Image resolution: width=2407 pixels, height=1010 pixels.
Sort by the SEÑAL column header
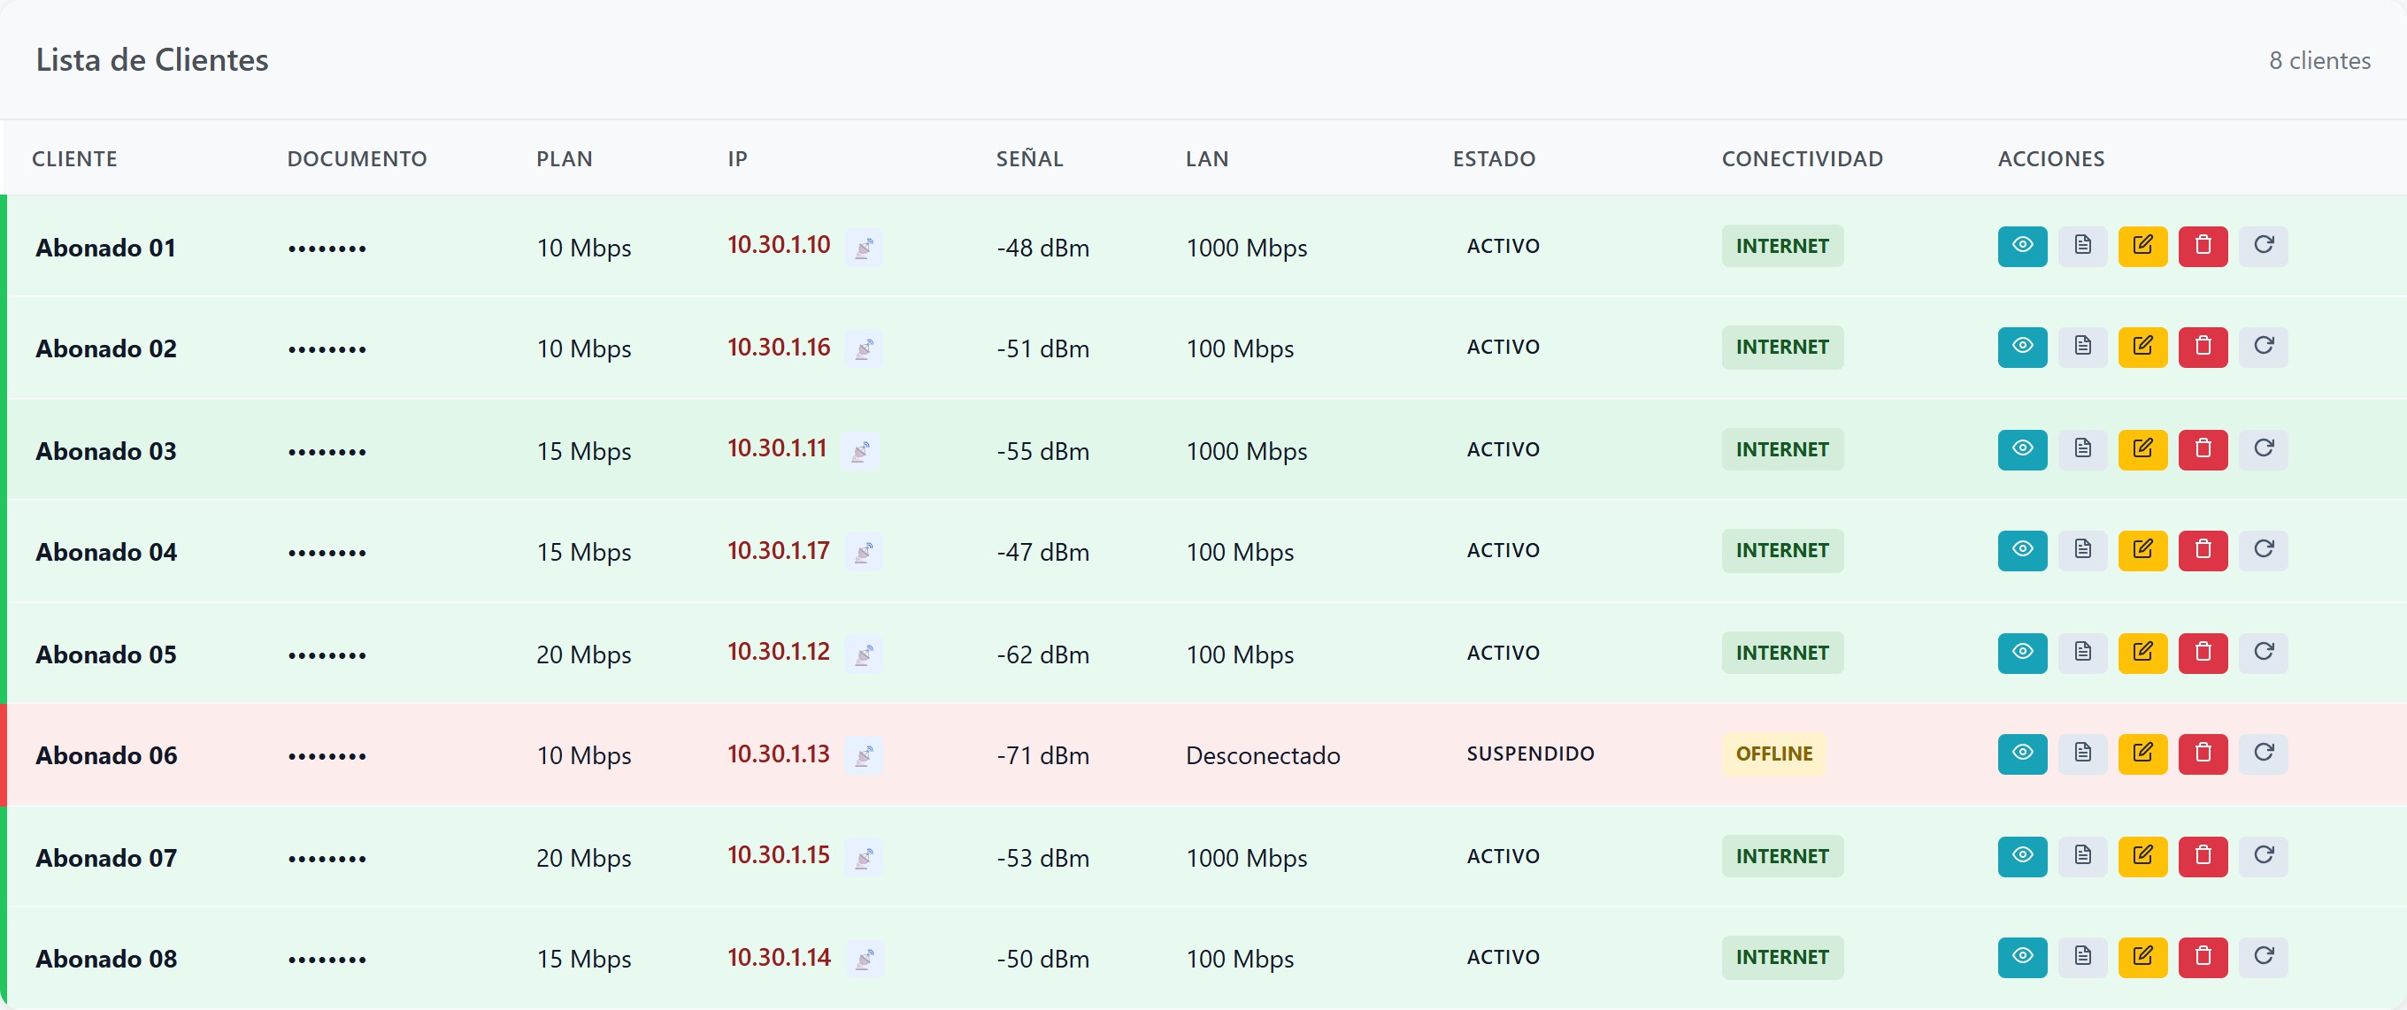point(1029,158)
